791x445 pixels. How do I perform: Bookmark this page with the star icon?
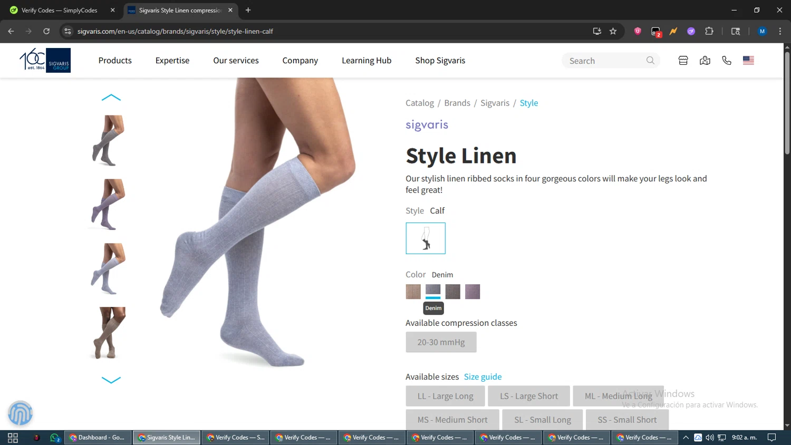pyautogui.click(x=613, y=31)
